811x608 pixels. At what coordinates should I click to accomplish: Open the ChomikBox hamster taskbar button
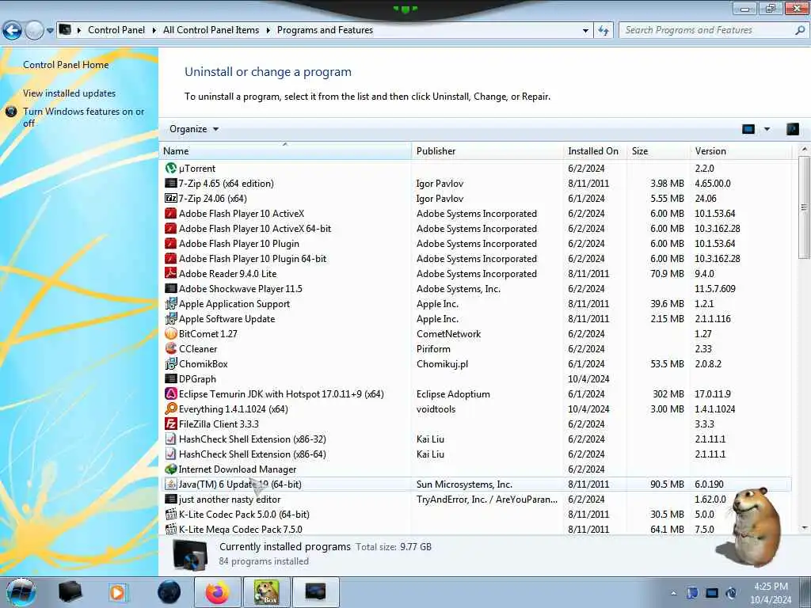point(267,592)
